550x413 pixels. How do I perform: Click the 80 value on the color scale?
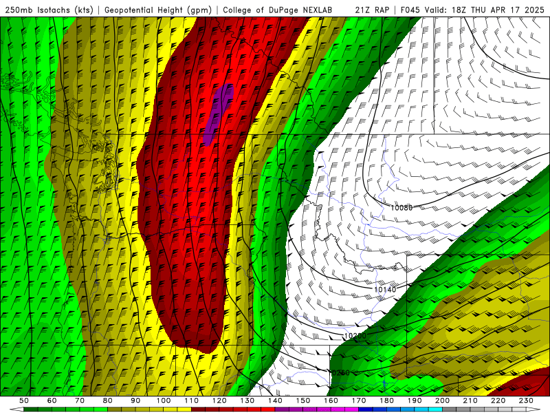pyautogui.click(x=108, y=401)
